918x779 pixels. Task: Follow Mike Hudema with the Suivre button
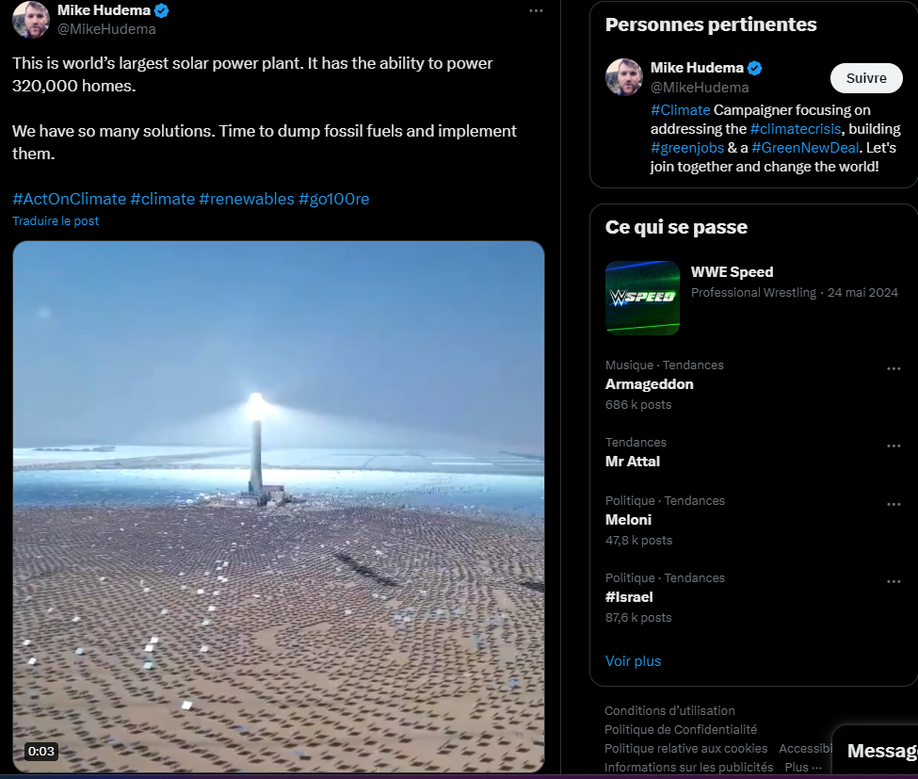pos(866,78)
